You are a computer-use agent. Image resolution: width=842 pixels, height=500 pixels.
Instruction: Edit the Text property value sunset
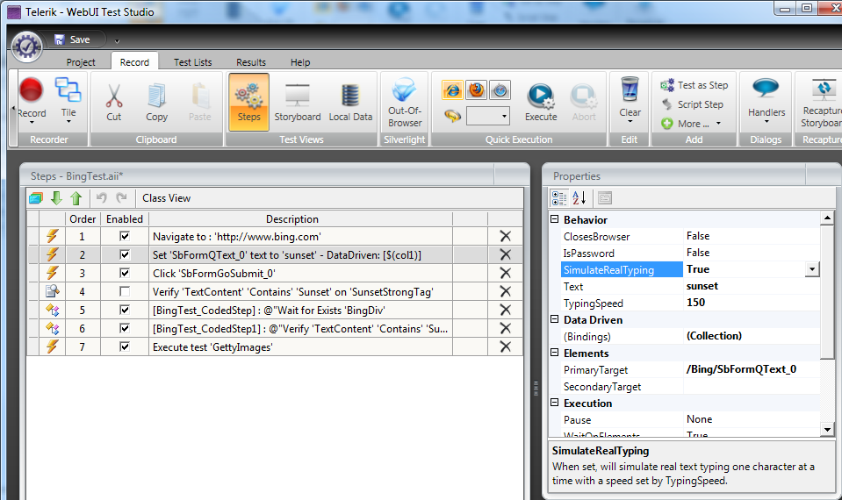752,286
